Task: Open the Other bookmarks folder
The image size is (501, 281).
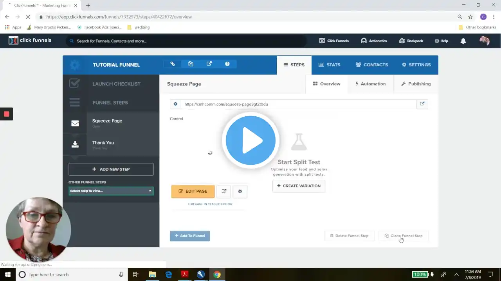Action: click(x=477, y=27)
